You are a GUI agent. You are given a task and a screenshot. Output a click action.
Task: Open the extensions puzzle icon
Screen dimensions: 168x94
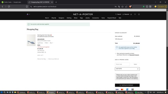pos(147,7)
